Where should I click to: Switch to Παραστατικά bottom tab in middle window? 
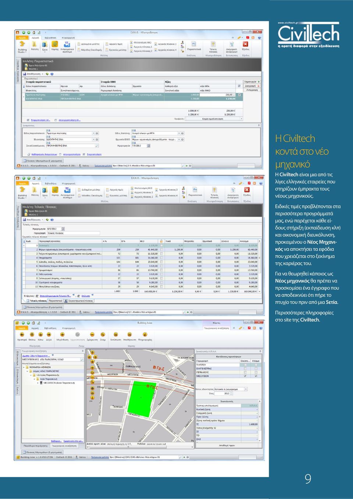(56, 301)
